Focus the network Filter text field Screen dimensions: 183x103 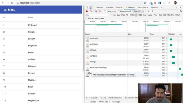point(97,15)
